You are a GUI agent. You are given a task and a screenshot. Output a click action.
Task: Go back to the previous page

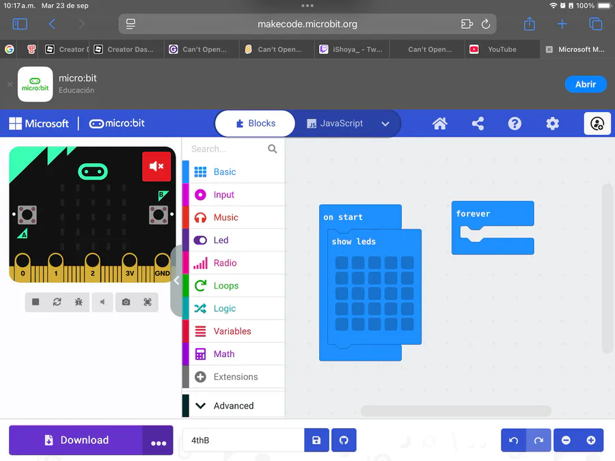tap(52, 24)
